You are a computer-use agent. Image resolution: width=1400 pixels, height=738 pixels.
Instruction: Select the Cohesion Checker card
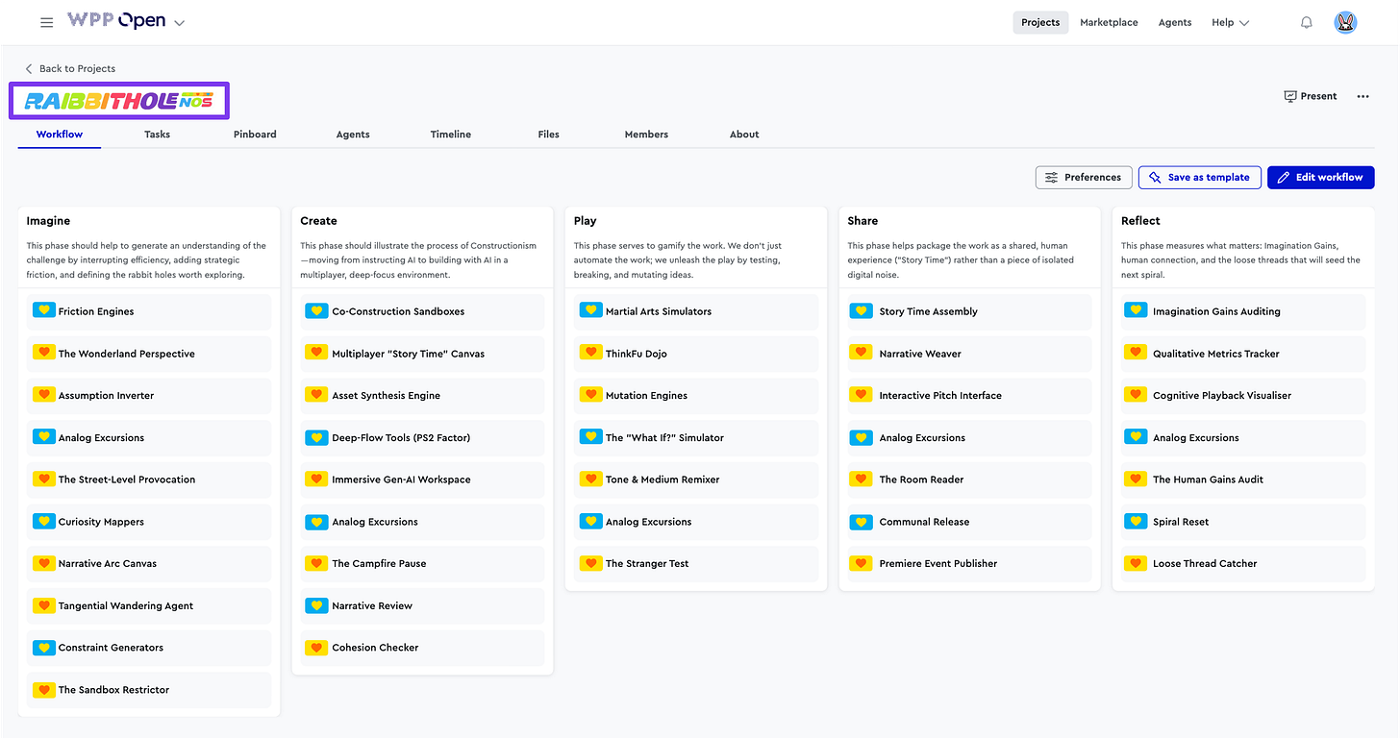(x=422, y=648)
